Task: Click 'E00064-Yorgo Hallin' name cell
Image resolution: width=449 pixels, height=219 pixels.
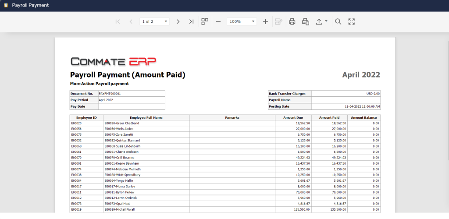Action: pos(146,181)
